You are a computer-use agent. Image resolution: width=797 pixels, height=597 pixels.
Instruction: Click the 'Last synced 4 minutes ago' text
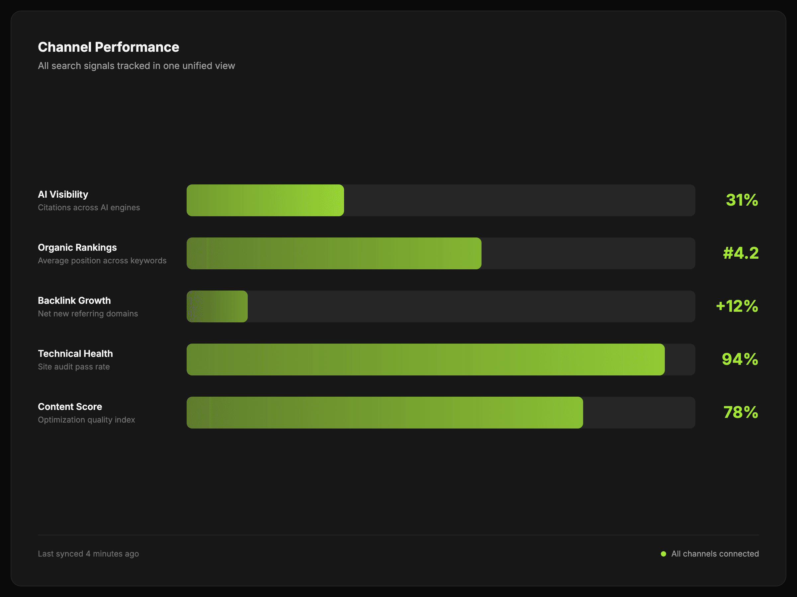tap(88, 554)
